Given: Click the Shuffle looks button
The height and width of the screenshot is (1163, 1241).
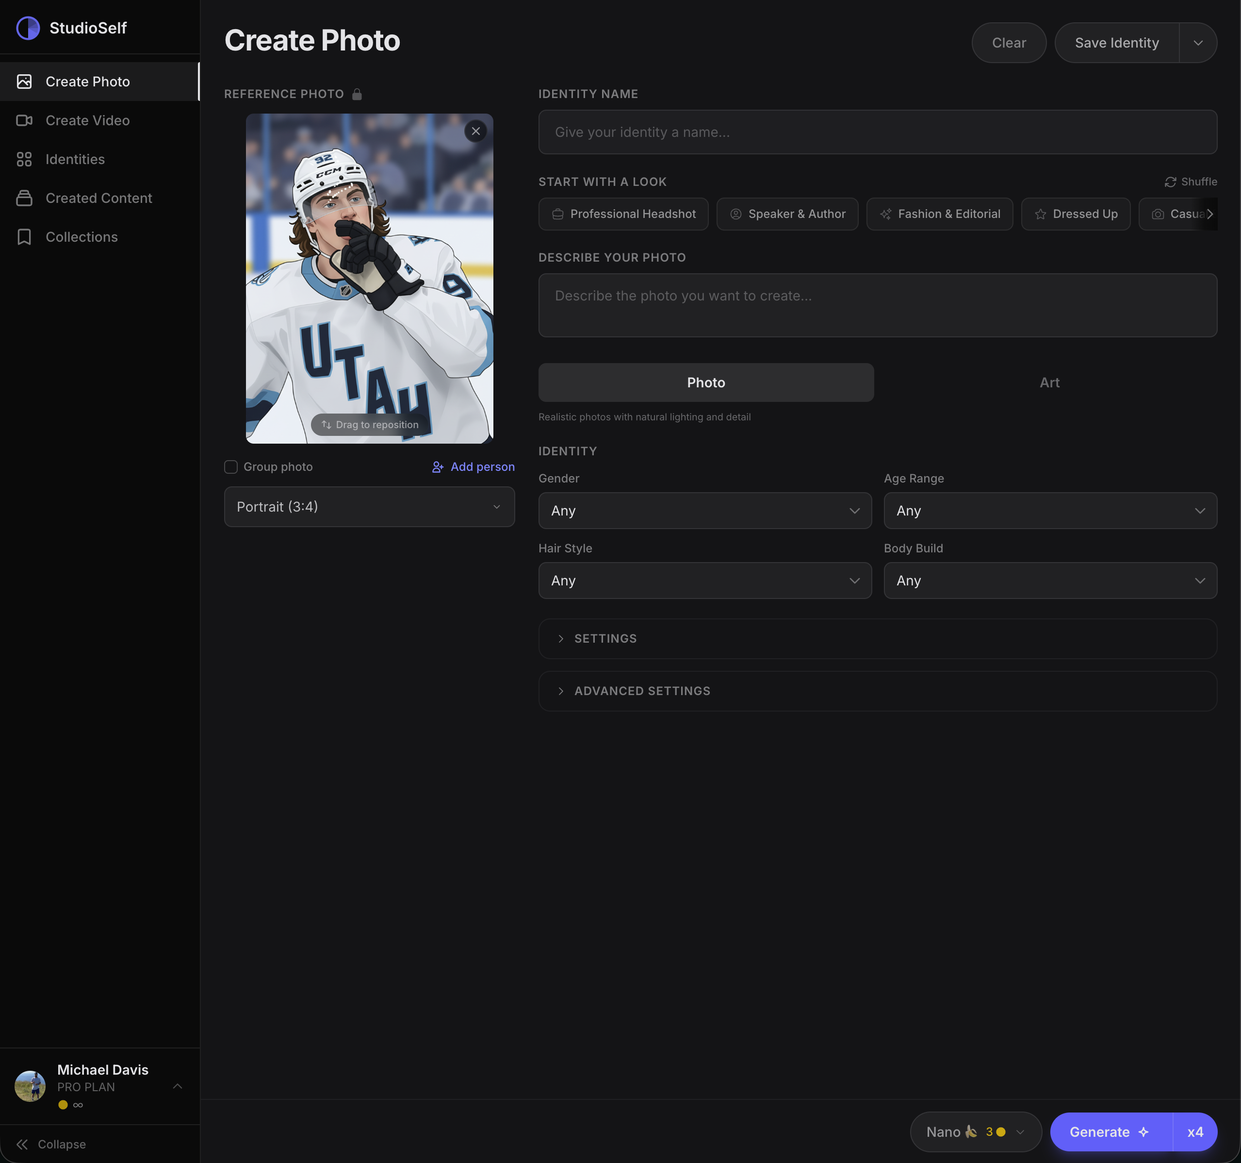Looking at the screenshot, I should click(1191, 182).
